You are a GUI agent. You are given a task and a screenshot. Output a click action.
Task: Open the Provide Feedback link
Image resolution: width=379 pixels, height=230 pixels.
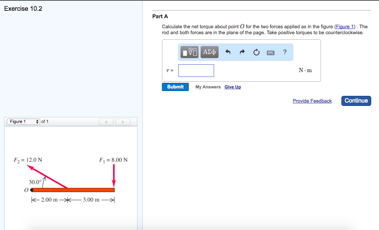[x=312, y=101]
